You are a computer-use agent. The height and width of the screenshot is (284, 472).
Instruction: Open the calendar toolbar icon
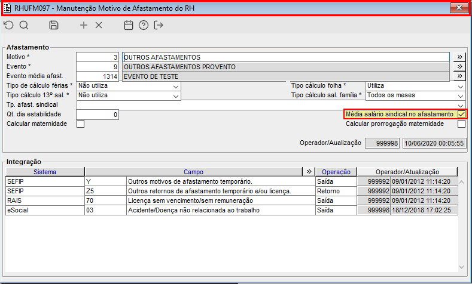[x=129, y=25]
